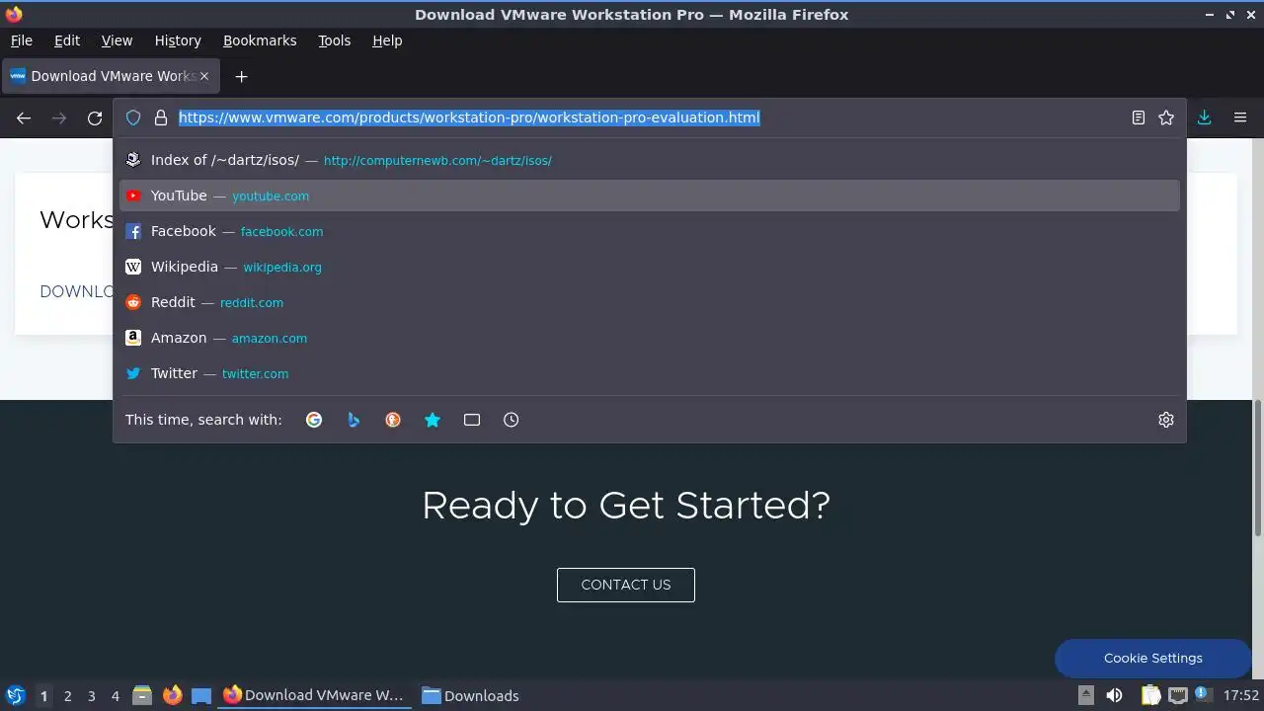1264x711 pixels.
Task: Search open tabs via tabs shortcut
Action: tap(472, 420)
